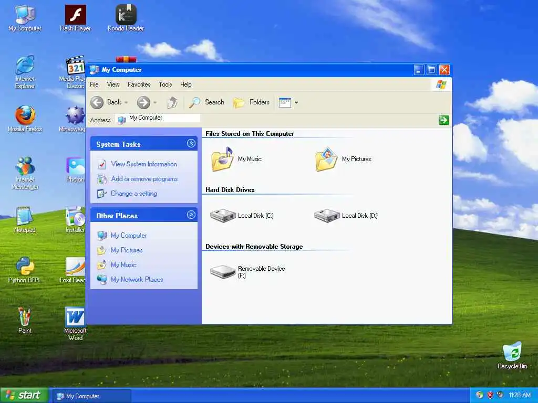Open the Help menu

click(186, 84)
